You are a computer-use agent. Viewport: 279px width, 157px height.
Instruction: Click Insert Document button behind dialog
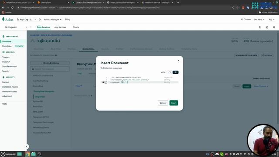tap(262, 78)
